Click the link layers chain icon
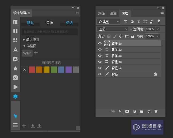 tap(113, 112)
